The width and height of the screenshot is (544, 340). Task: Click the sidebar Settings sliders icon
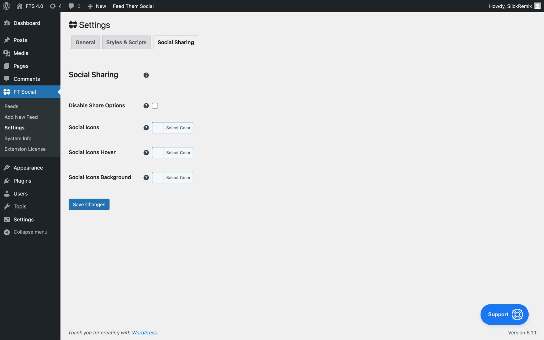click(7, 220)
